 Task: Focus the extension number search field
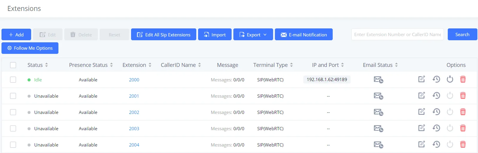(x=397, y=35)
